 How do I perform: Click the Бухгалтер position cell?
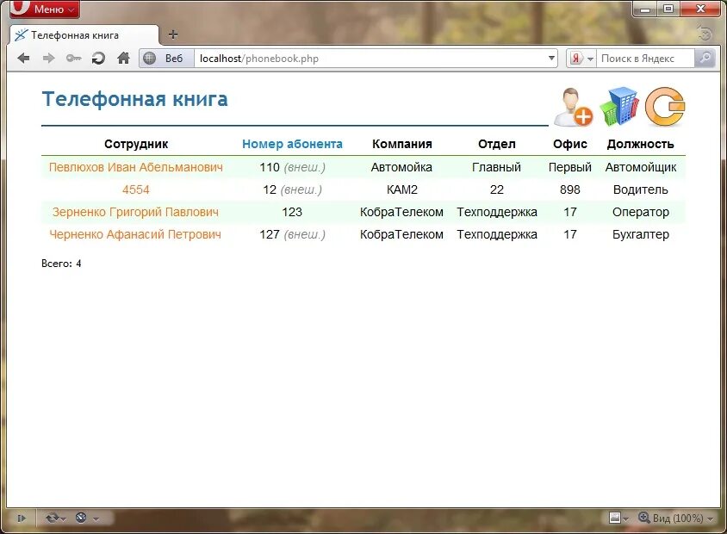pos(641,234)
